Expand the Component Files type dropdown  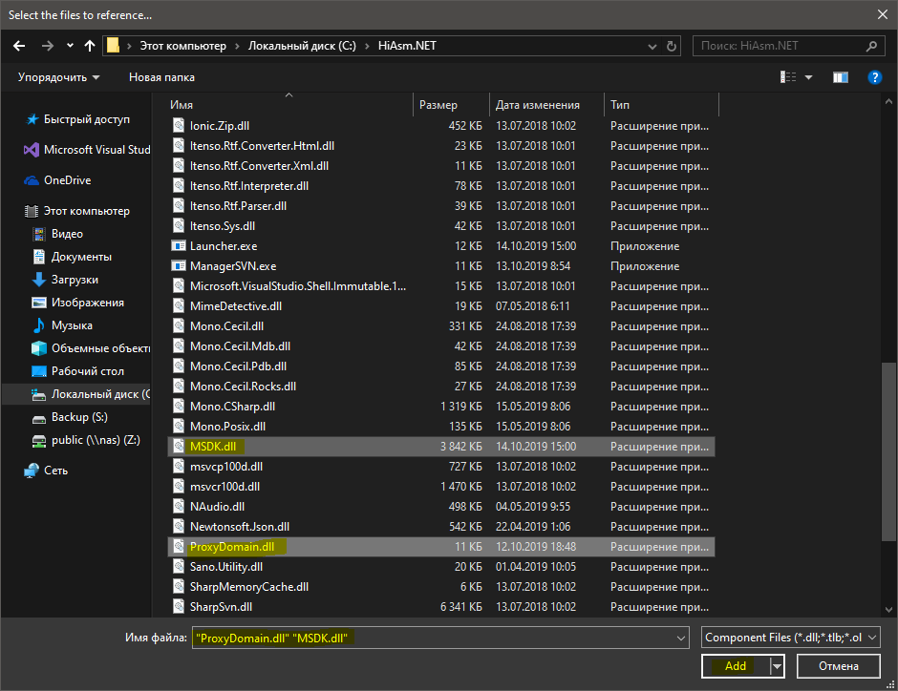tap(789, 638)
